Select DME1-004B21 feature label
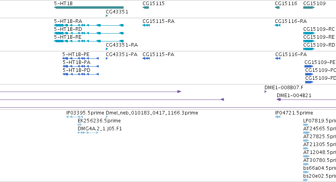Viewport: 336px width, 182px height. pyautogui.click(x=294, y=96)
